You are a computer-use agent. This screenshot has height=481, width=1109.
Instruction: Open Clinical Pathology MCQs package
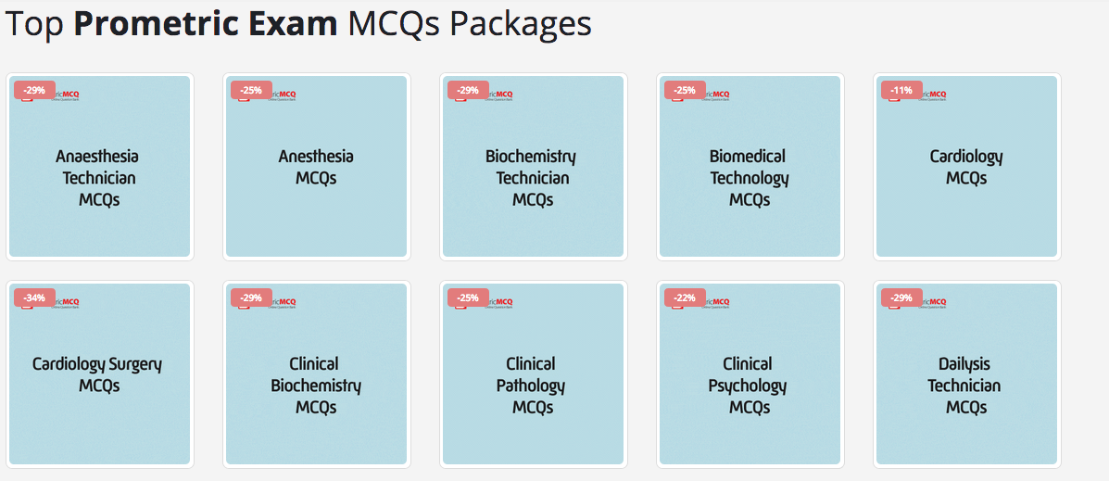click(534, 374)
